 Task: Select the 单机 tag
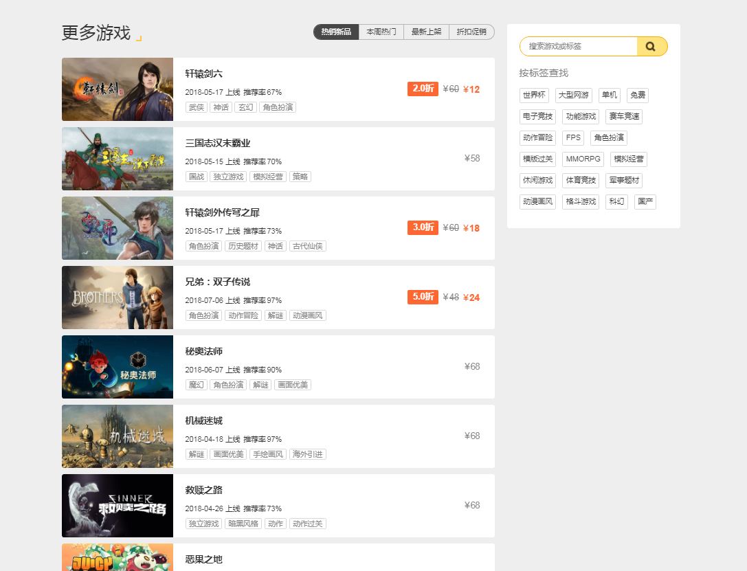[610, 96]
